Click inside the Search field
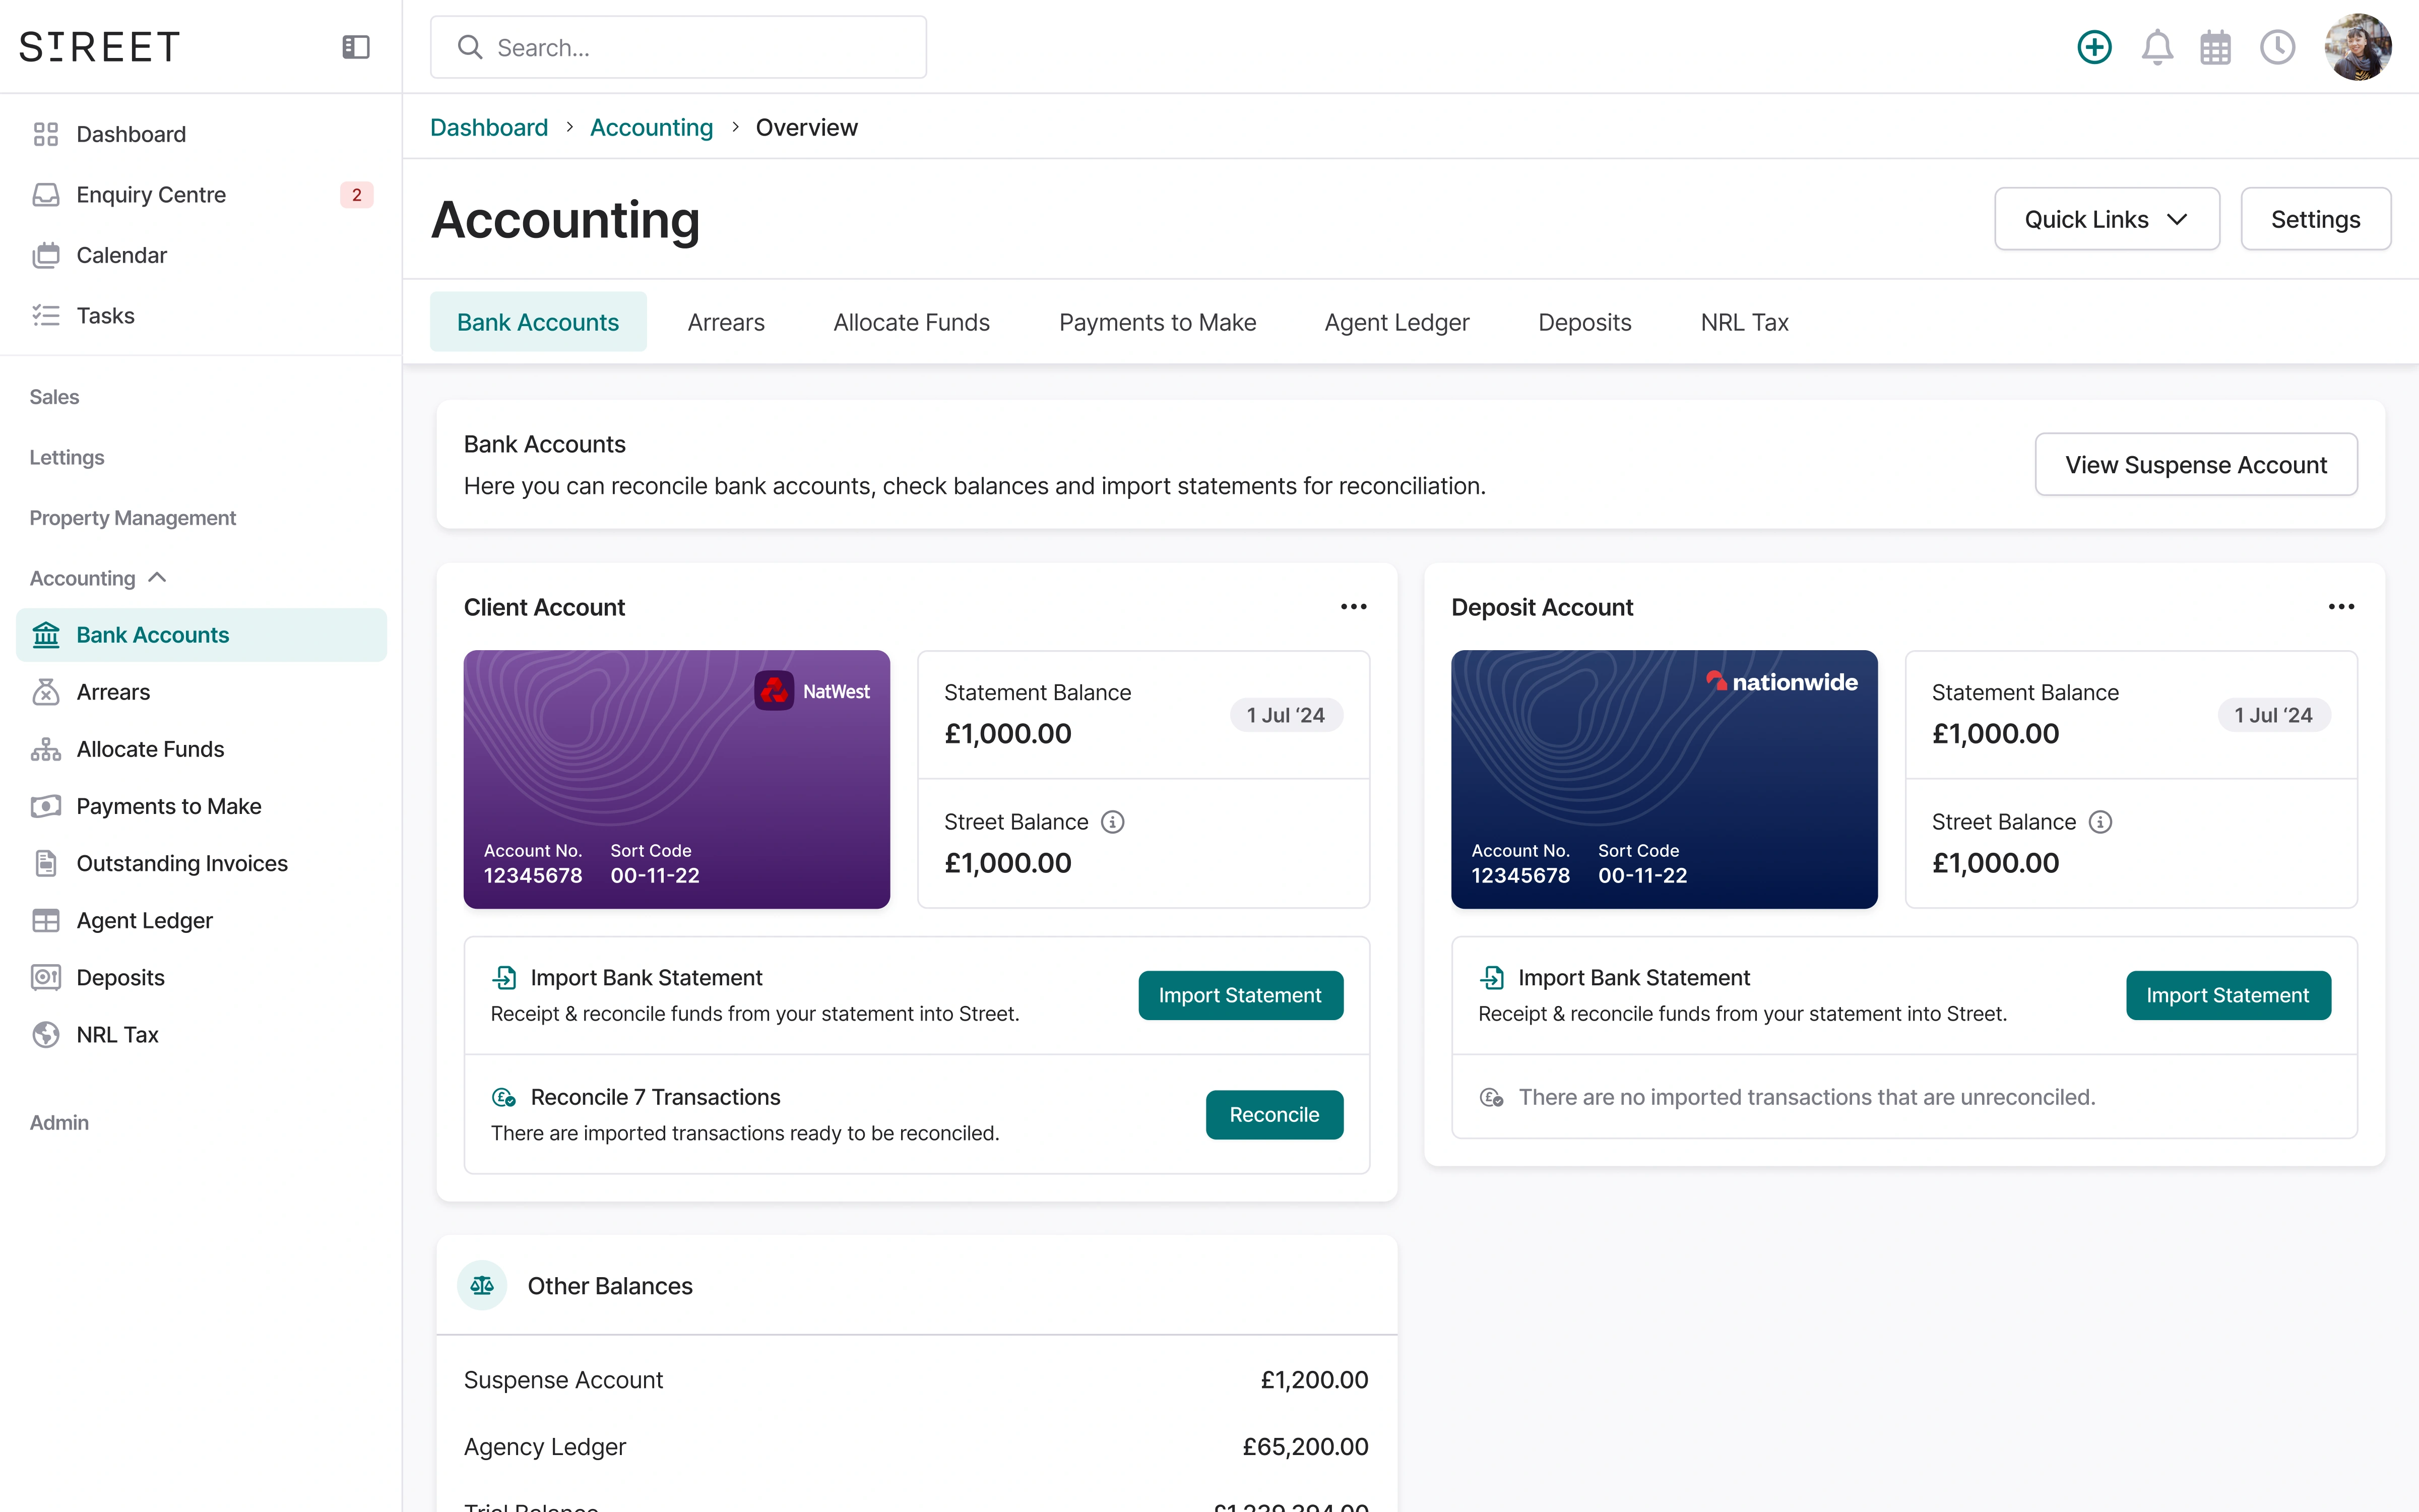This screenshot has width=2419, height=1512. click(x=678, y=46)
